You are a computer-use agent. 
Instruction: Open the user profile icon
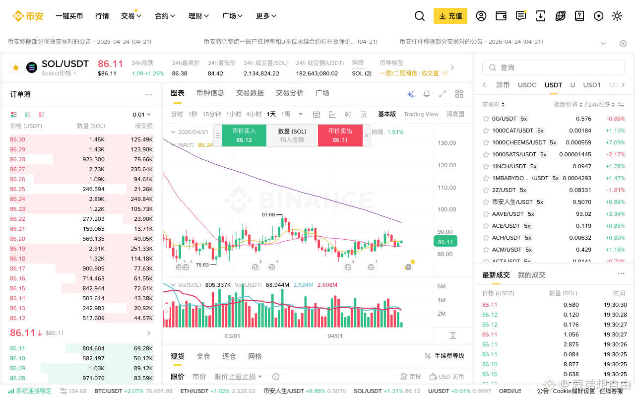pyautogui.click(x=481, y=16)
